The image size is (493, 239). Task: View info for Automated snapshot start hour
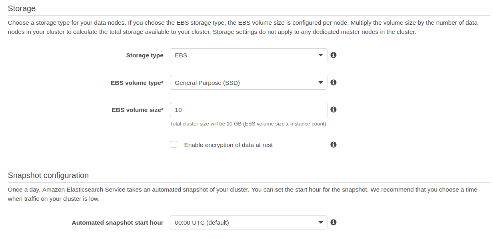pos(333,222)
